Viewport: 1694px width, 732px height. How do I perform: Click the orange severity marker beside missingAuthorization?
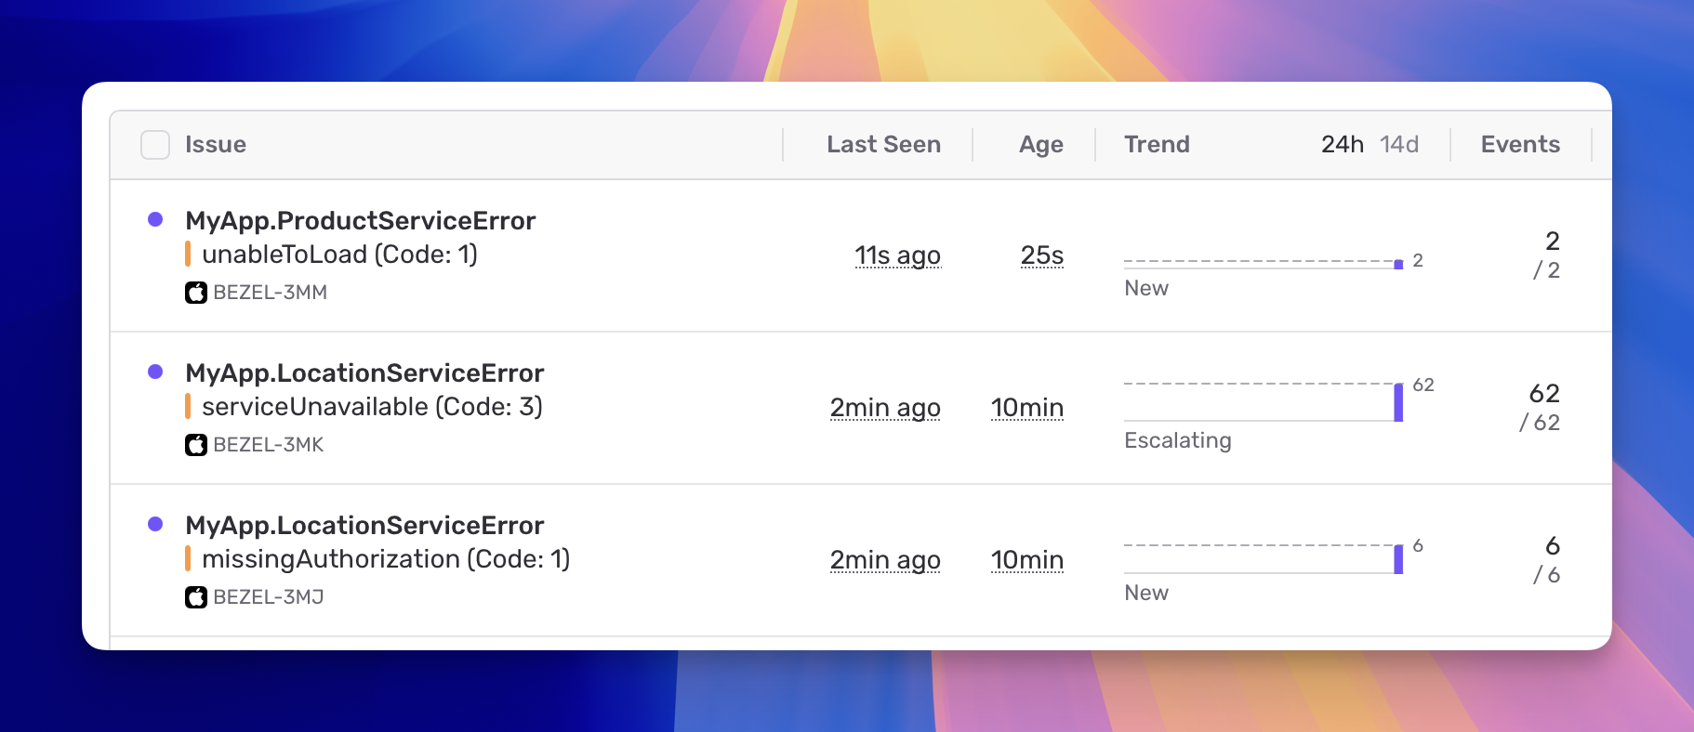(x=190, y=558)
